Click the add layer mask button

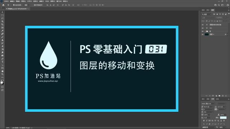[x=213, y=96]
